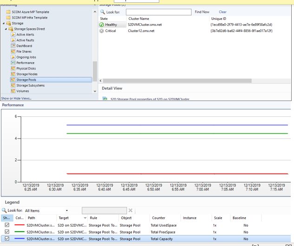Image resolution: width=294 pixels, height=246 pixels.
Task: Click the Healthy green check state icon
Action: 102,25
